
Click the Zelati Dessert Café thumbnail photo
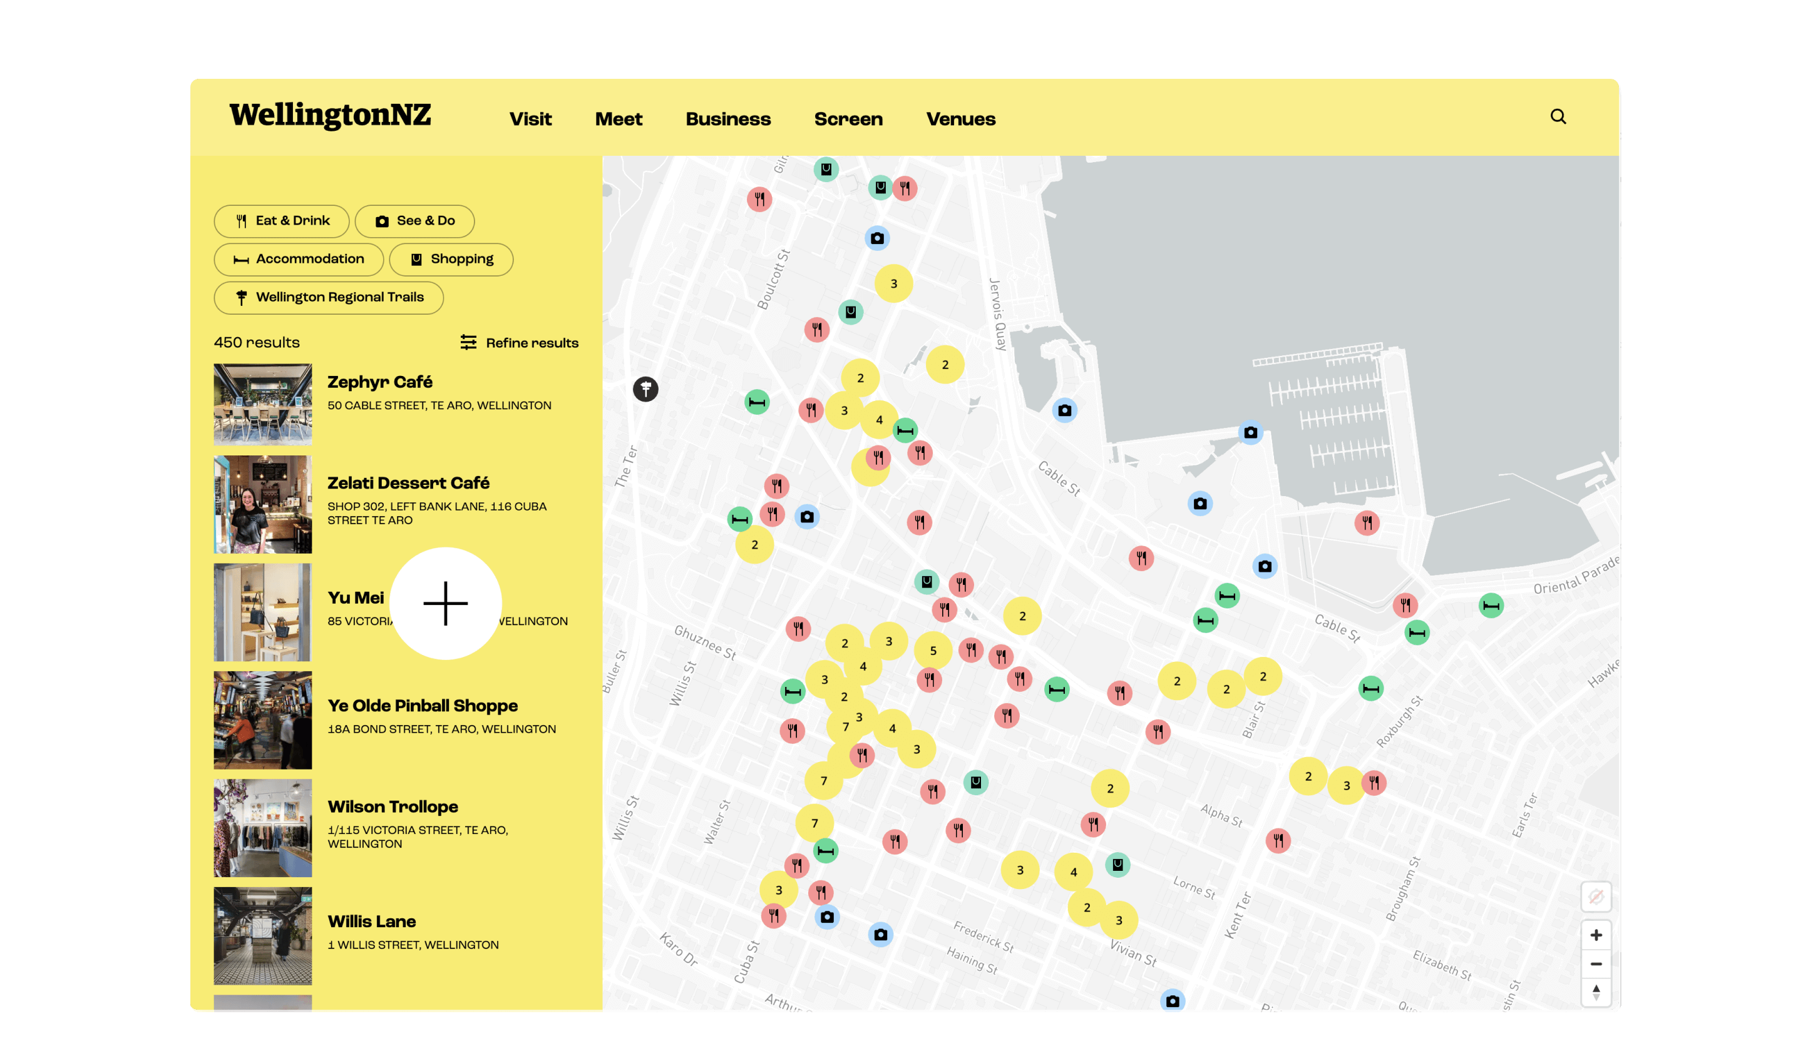[262, 505]
